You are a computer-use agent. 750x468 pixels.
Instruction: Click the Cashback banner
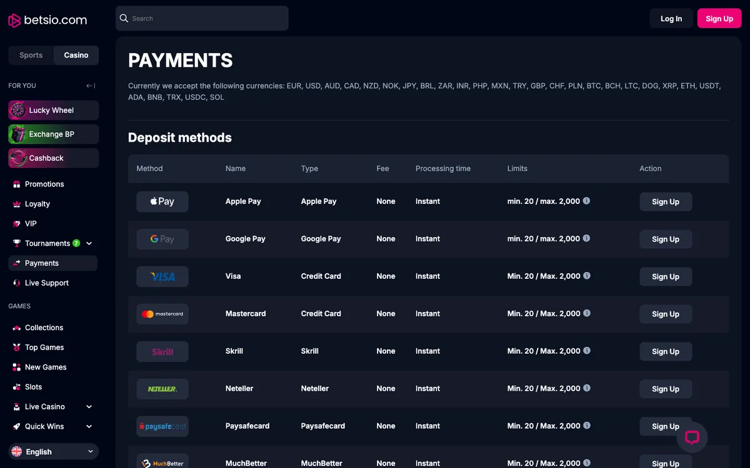(x=54, y=158)
